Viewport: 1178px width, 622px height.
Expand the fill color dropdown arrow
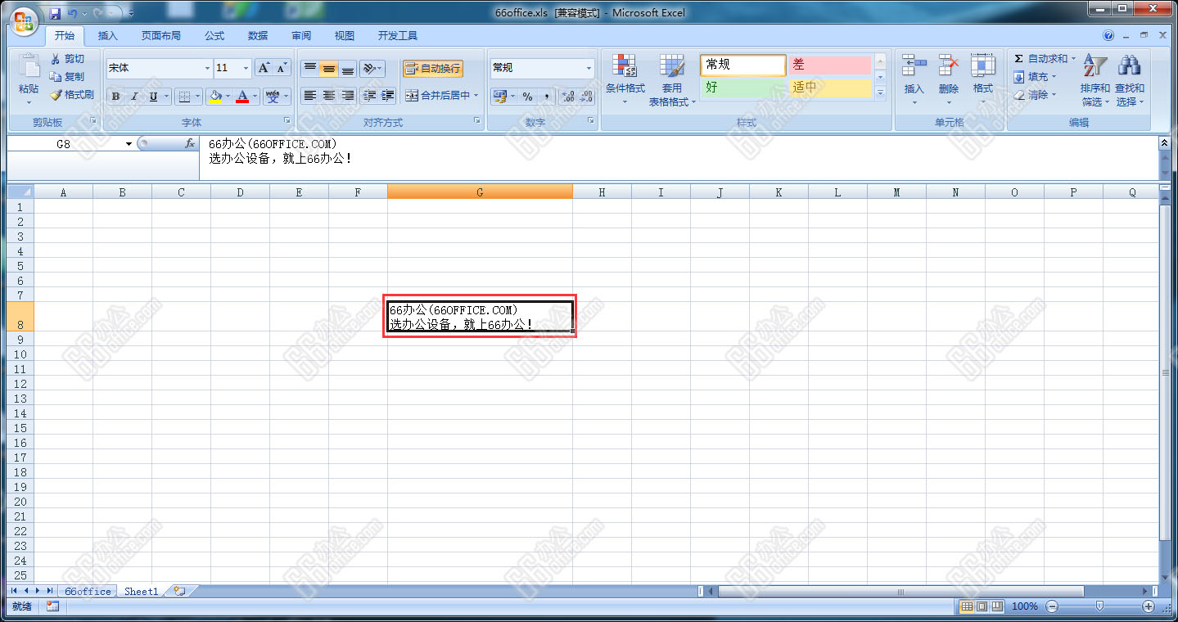pos(228,97)
